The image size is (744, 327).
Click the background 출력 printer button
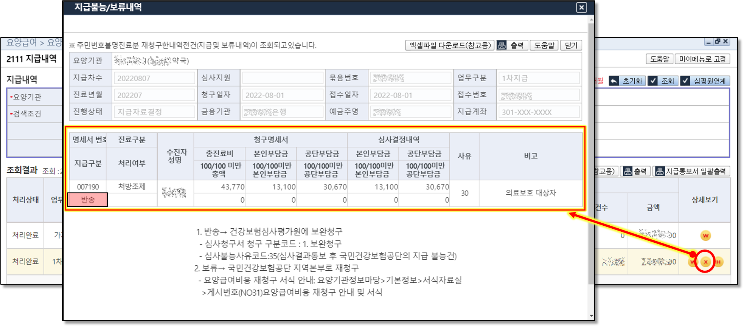[x=635, y=171]
